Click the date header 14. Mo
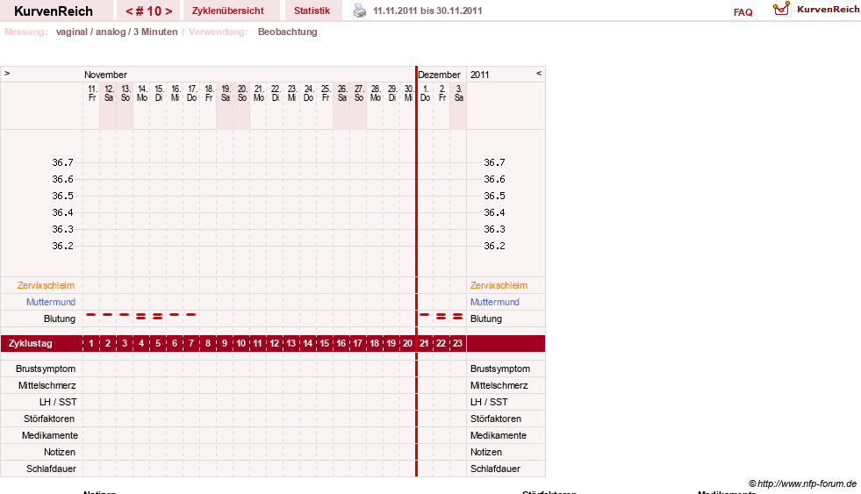 click(142, 93)
